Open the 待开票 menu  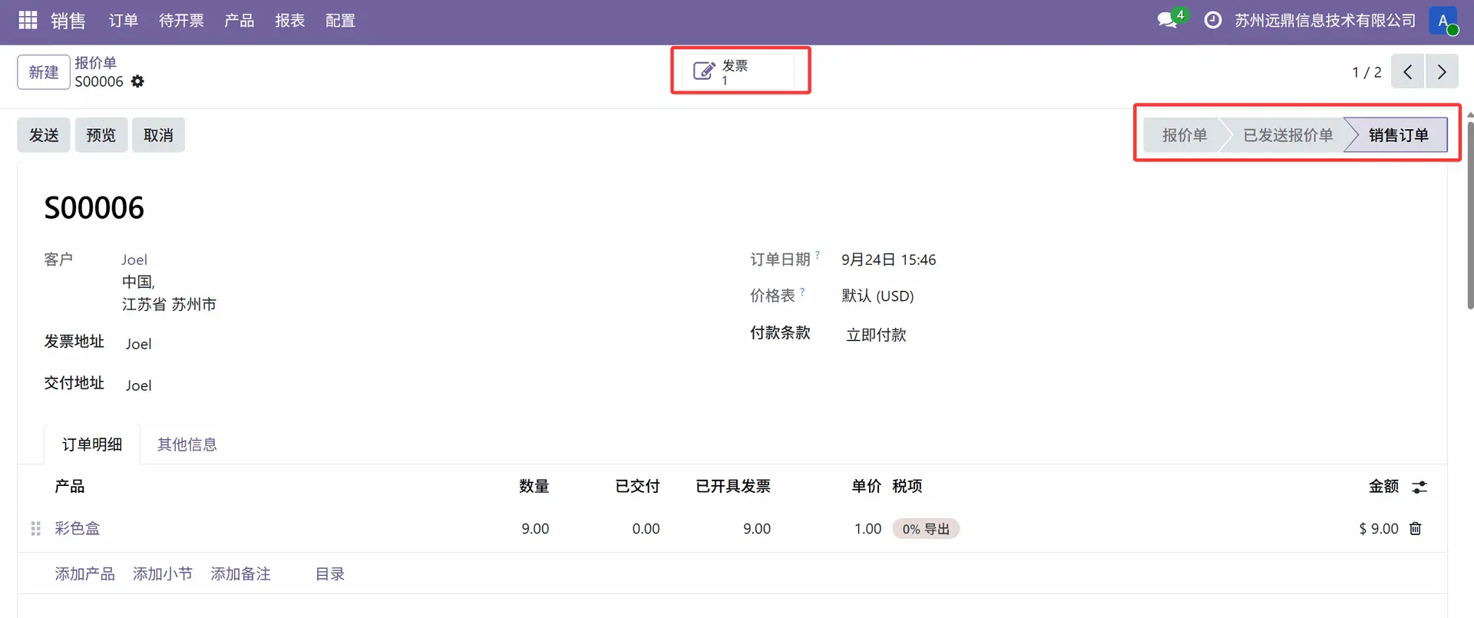(x=181, y=21)
